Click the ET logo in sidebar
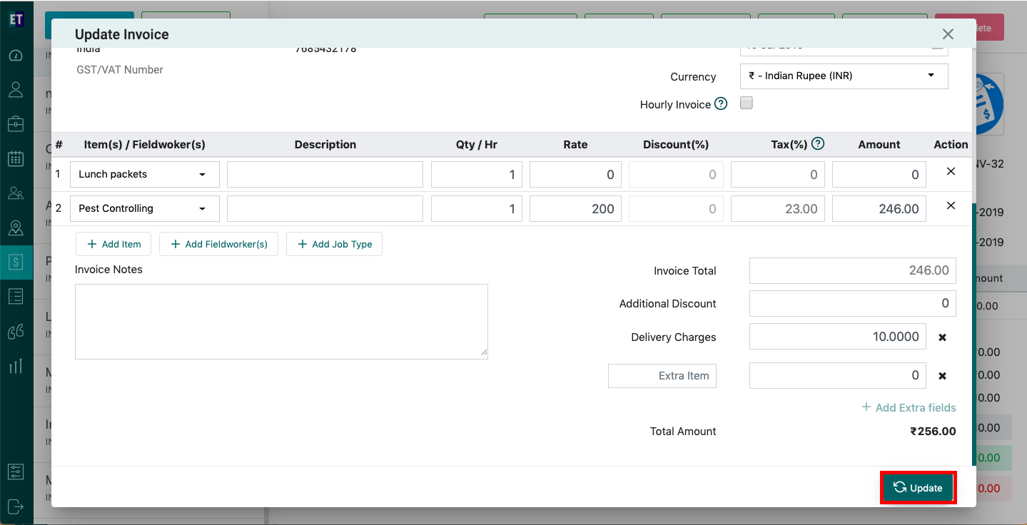The height and width of the screenshot is (525, 1027). tap(16, 19)
